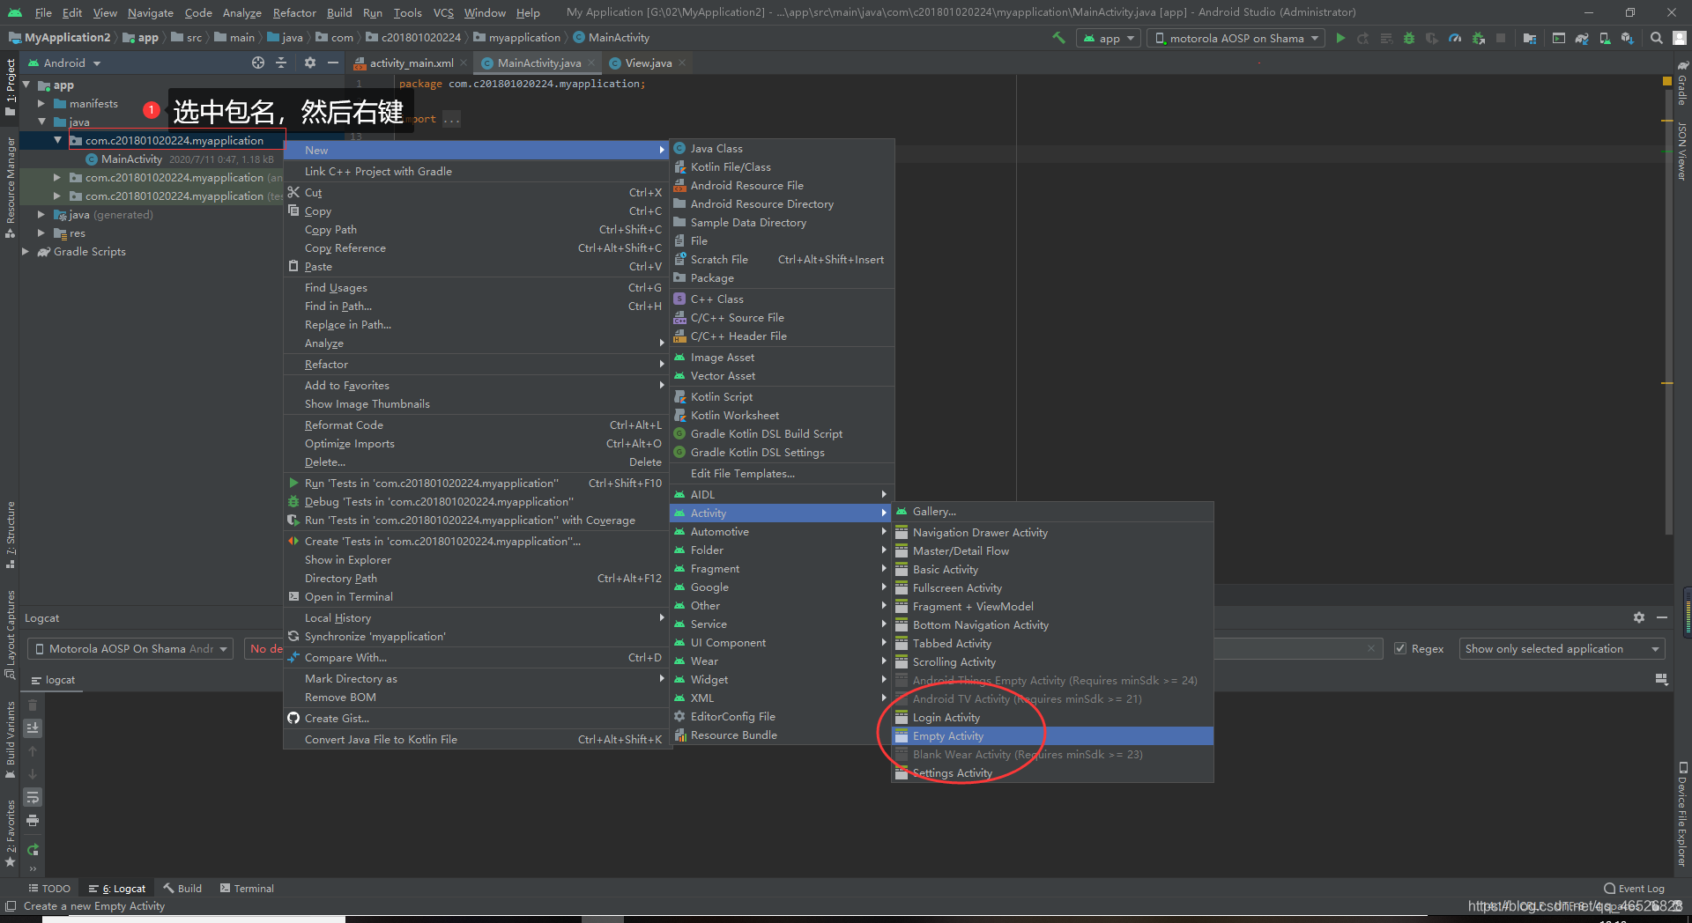
Task: Click the Make Project hammer icon
Action: point(1058,38)
